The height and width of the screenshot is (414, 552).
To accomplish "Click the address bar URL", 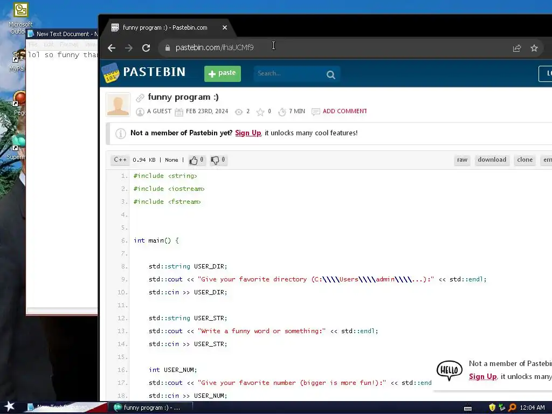I will click(215, 47).
